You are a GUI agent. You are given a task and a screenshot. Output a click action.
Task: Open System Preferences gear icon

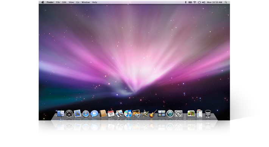pyautogui.click(x=179, y=114)
